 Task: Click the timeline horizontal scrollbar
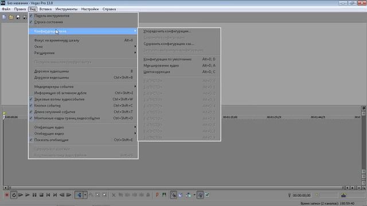(x=176, y=188)
